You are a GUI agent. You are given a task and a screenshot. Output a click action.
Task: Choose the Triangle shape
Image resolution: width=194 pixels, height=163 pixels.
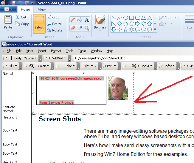point(150,18)
